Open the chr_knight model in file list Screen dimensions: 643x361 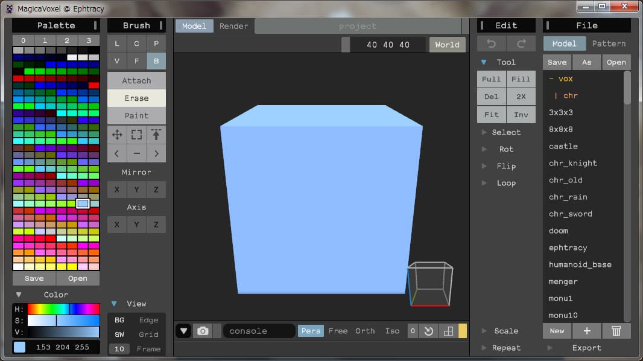[x=572, y=163]
